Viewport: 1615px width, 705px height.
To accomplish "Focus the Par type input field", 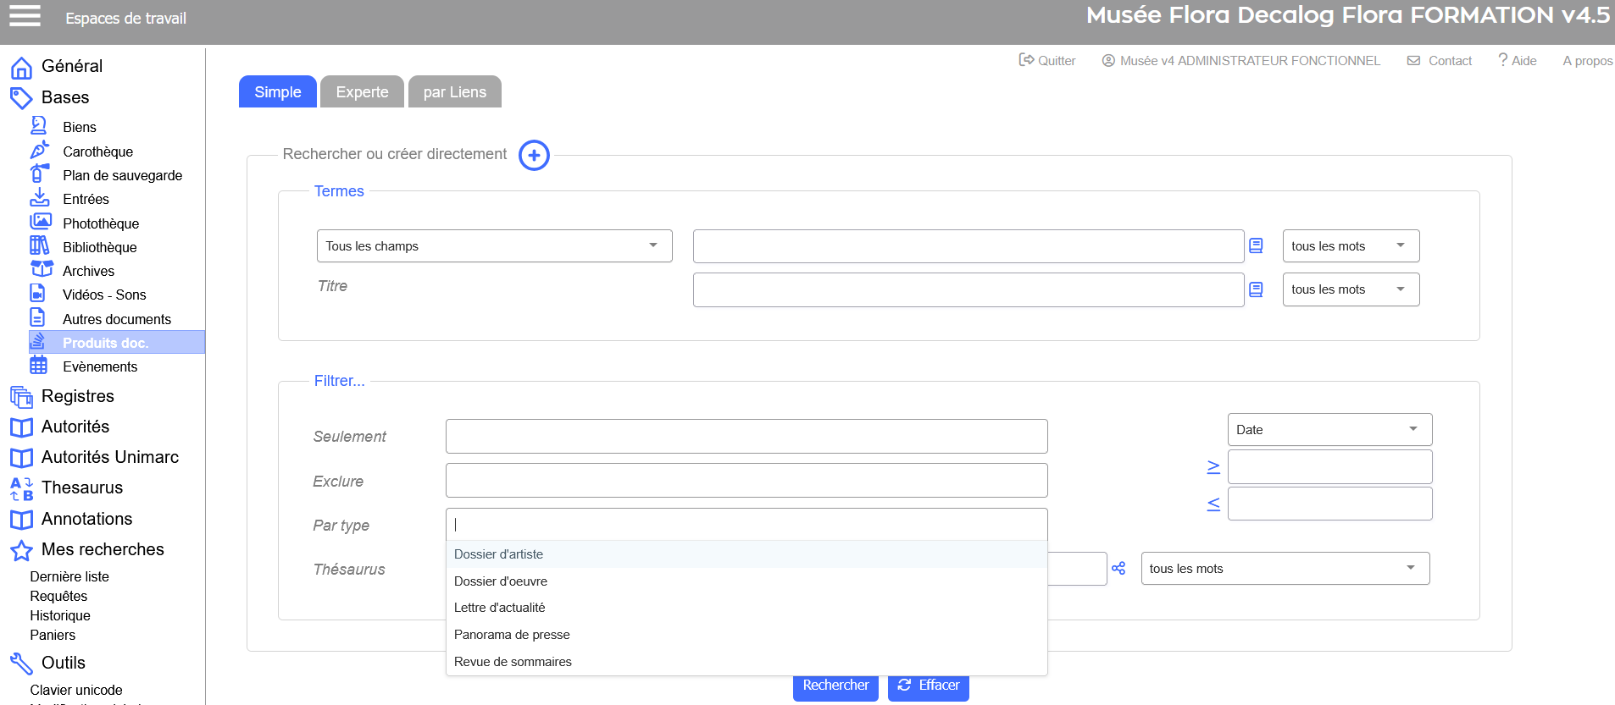I will click(746, 525).
